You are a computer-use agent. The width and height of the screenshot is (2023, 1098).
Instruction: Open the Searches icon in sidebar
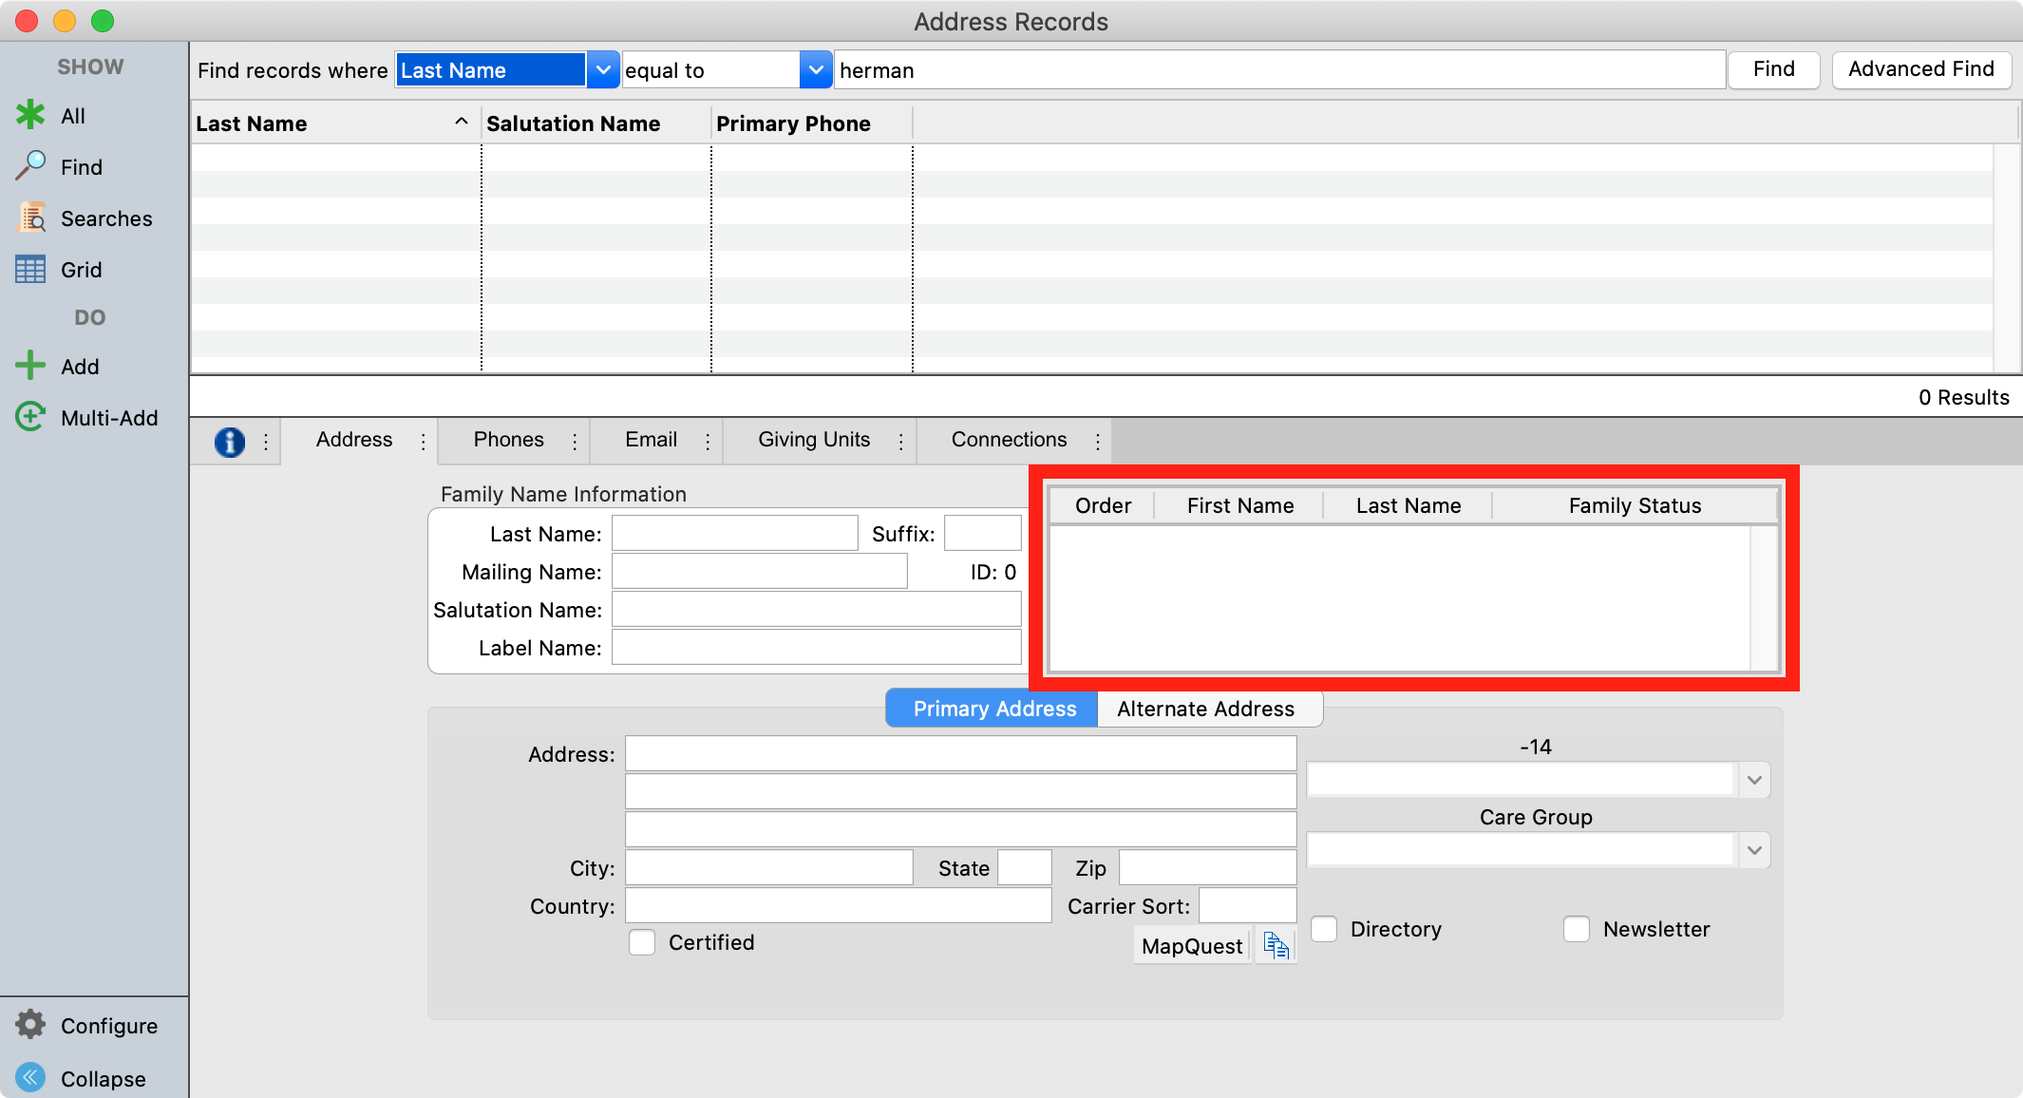[x=30, y=218]
